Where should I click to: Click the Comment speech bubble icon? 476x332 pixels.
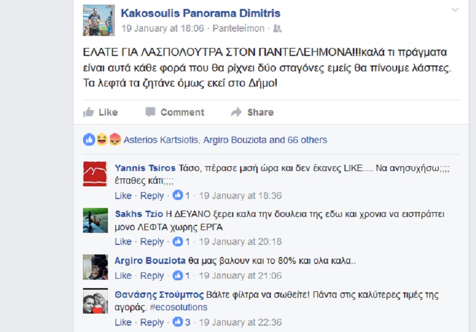(150, 112)
